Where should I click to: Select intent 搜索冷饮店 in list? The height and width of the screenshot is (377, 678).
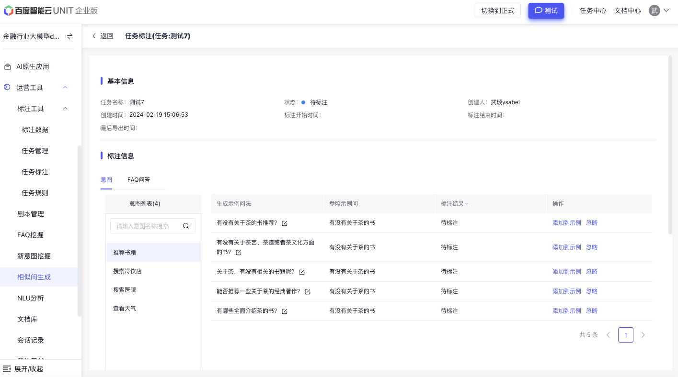pyautogui.click(x=153, y=271)
